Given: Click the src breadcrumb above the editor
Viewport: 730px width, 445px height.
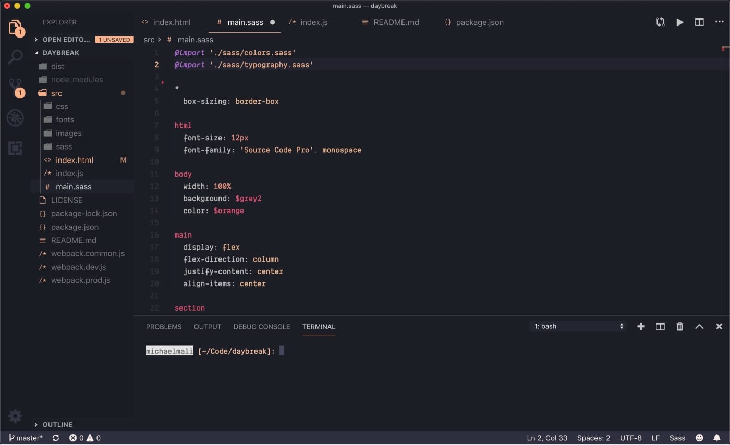Looking at the screenshot, I should pyautogui.click(x=149, y=40).
